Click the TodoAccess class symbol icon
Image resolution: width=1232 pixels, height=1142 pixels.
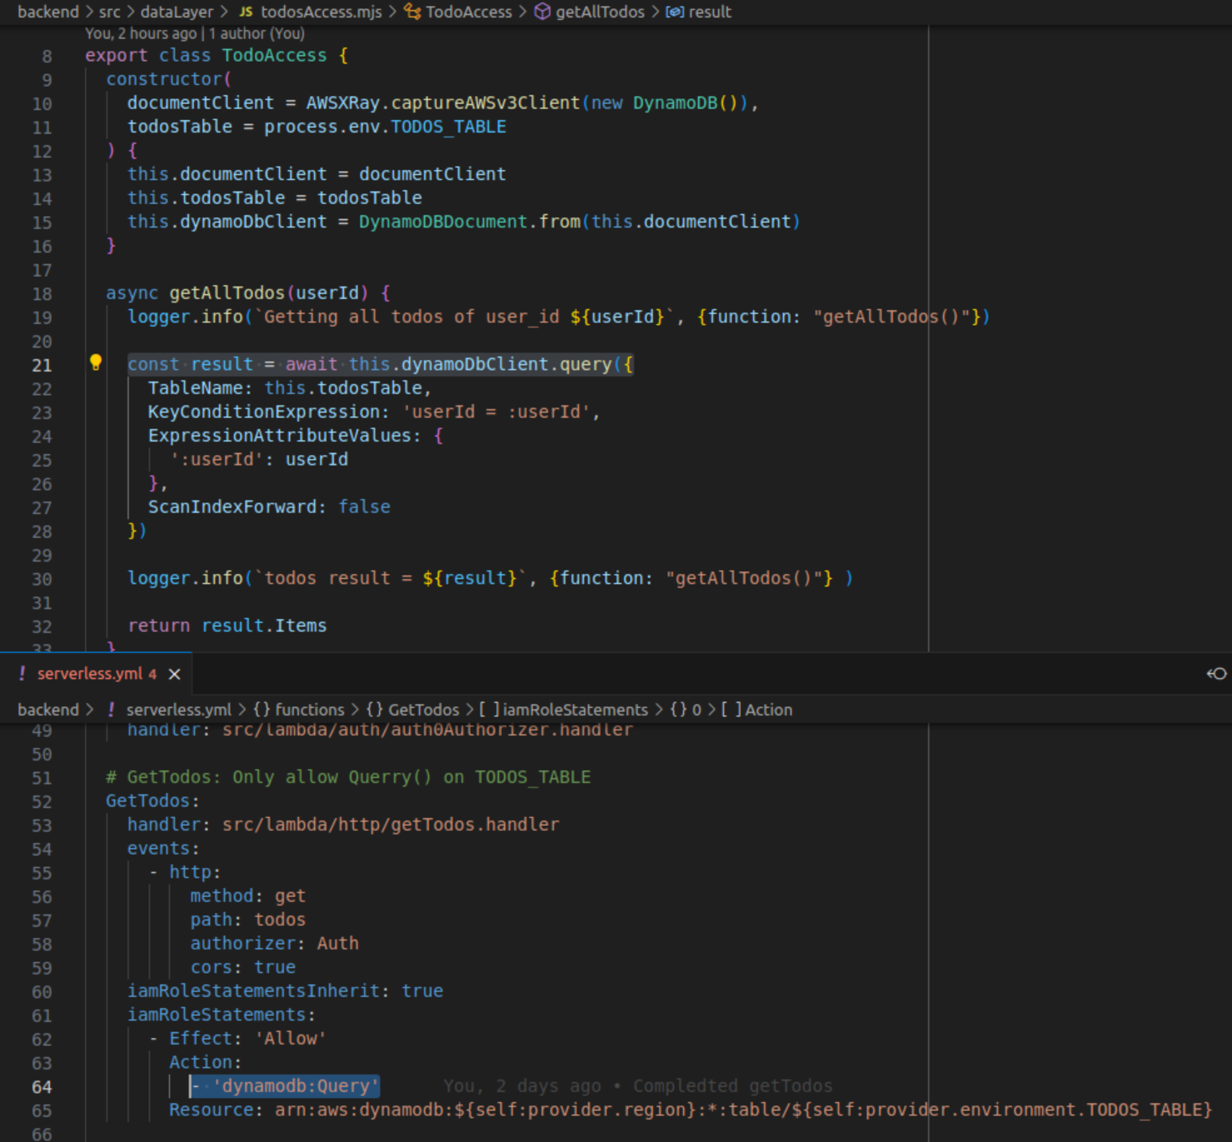click(412, 12)
